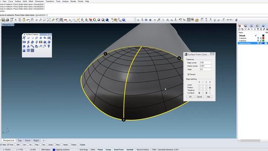Click the Default layer black color swatch
This screenshot has height=151, width=268.
click(263, 36)
